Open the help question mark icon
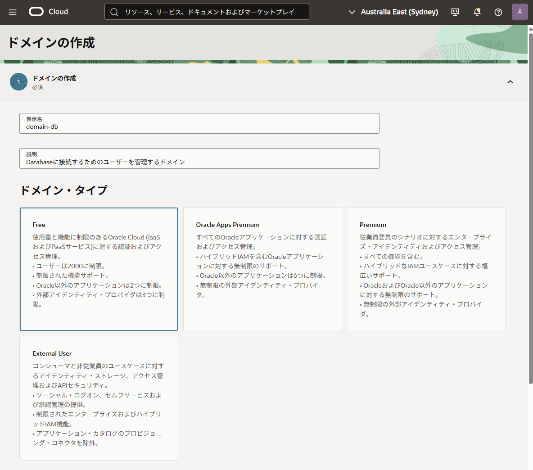Image resolution: width=533 pixels, height=470 pixels. click(498, 12)
